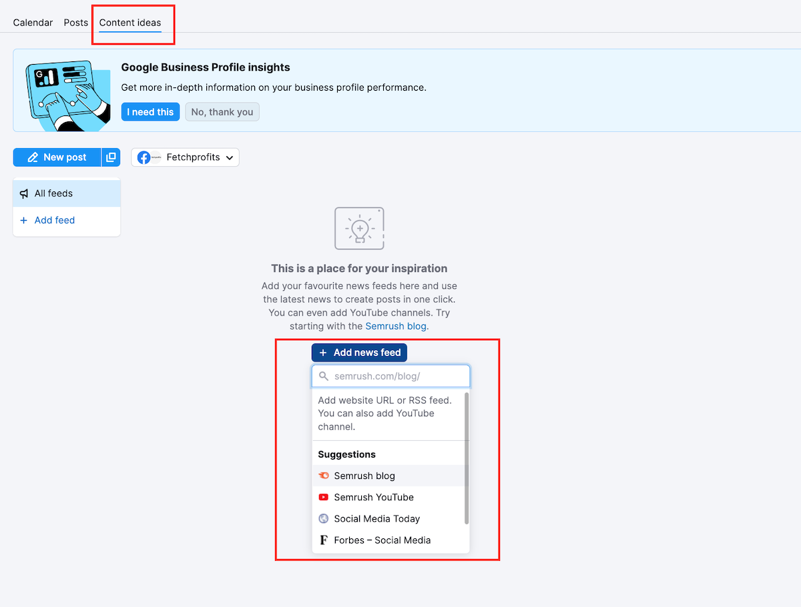This screenshot has height=607, width=801.
Task: Click the Google Business Profile insights heading
Action: 206,67
